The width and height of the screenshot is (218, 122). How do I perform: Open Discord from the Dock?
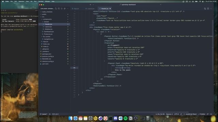pyautogui.click(x=115, y=118)
